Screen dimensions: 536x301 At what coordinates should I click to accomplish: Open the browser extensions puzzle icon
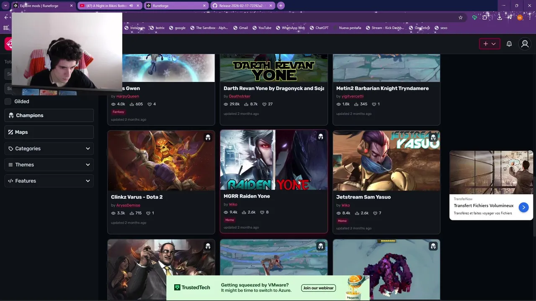(x=485, y=18)
